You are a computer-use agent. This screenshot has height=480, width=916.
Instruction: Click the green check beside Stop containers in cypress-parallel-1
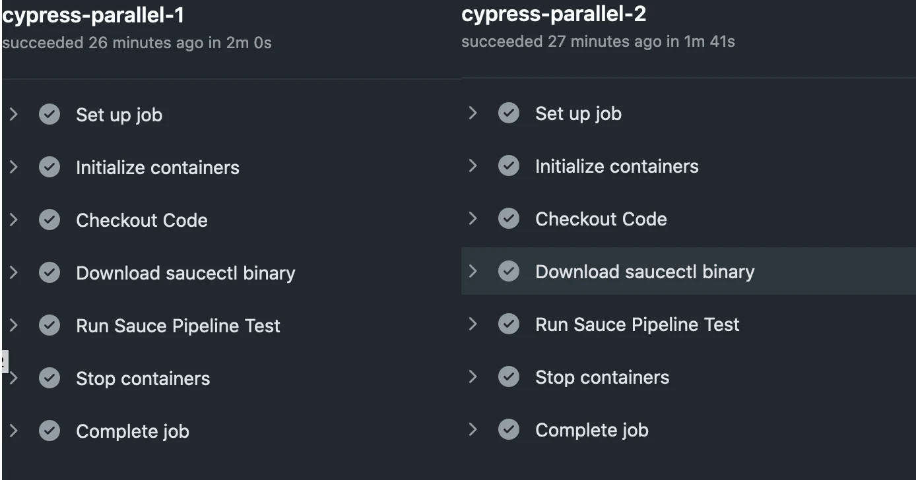(x=49, y=378)
